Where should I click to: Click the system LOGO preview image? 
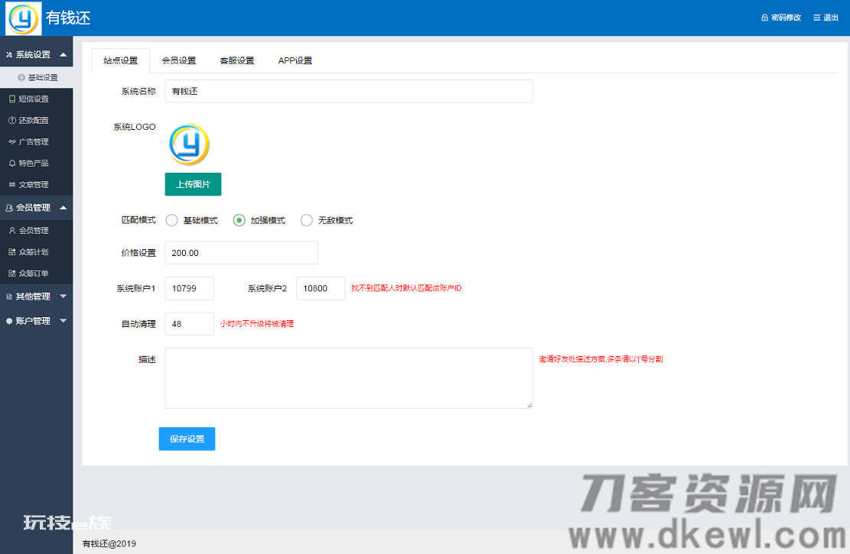(x=189, y=144)
